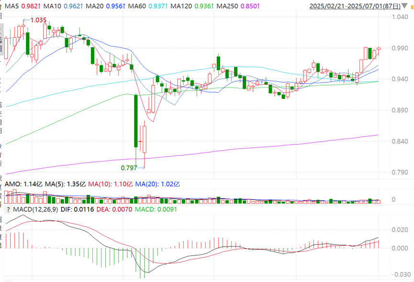Click the MA250 0.850 legend label
The height and width of the screenshot is (282, 414).
[x=238, y=6]
